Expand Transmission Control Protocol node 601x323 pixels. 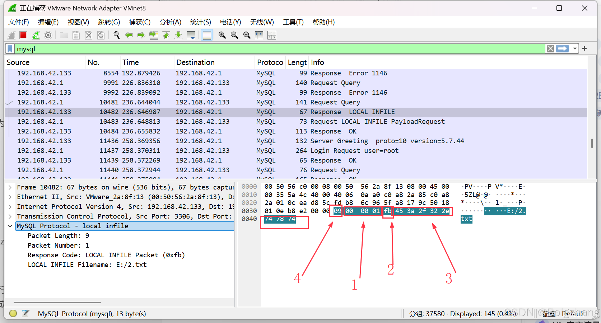coord(10,216)
